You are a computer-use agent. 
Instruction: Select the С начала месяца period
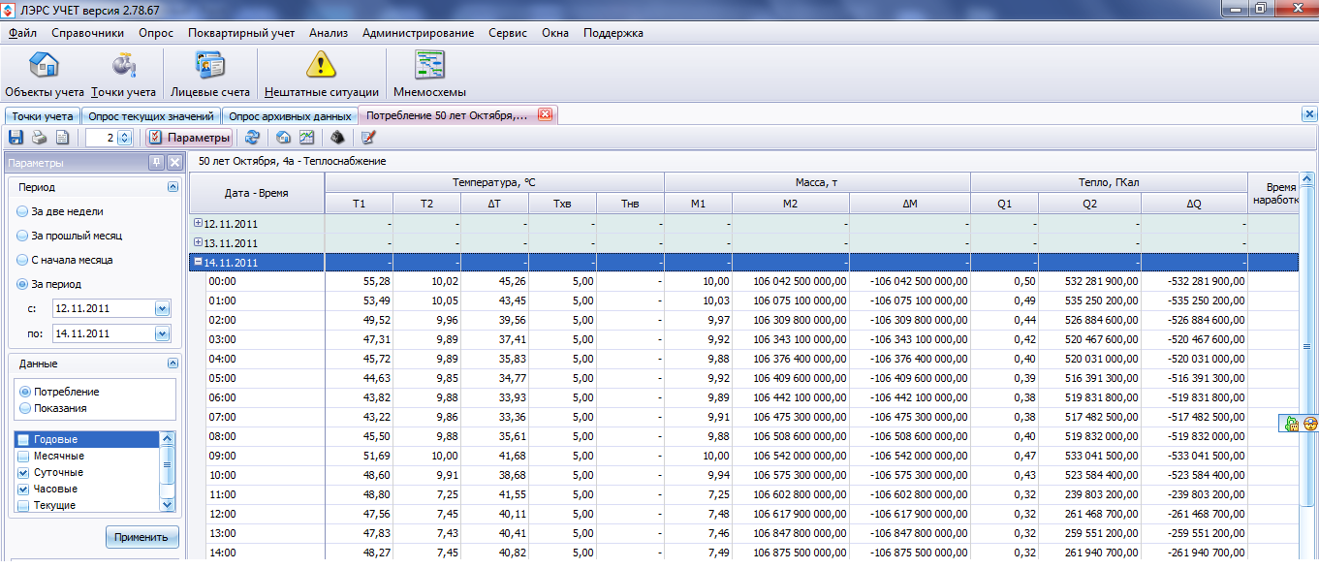[x=64, y=260]
